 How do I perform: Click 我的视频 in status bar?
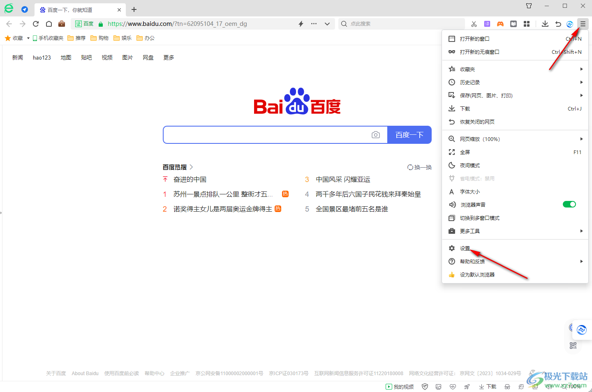tap(400, 387)
